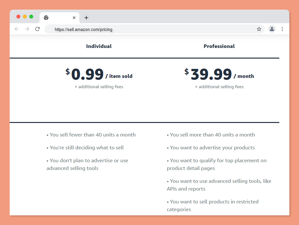Go forward to the next page
This screenshot has width=299, height=225.
click(27, 29)
